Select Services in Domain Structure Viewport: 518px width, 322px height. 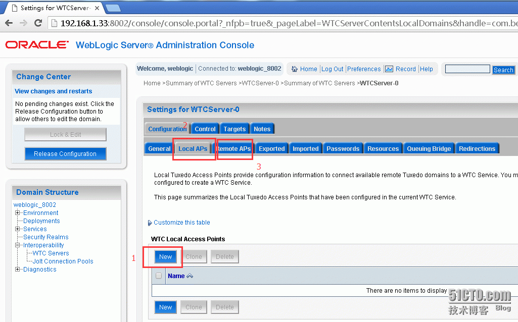[35, 229]
